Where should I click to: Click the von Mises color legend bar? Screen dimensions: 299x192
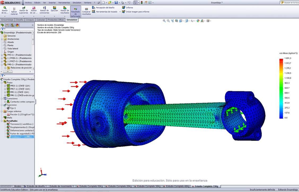(x=281, y=88)
